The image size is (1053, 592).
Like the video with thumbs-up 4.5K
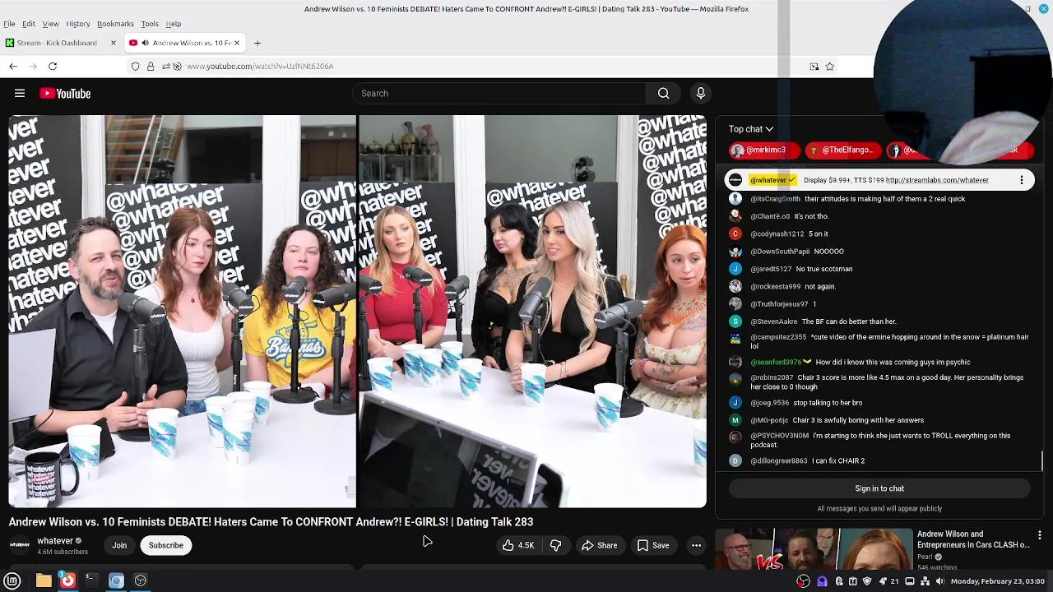(x=518, y=545)
